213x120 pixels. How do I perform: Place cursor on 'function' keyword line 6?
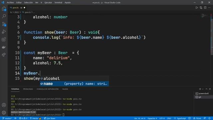tap(33, 32)
